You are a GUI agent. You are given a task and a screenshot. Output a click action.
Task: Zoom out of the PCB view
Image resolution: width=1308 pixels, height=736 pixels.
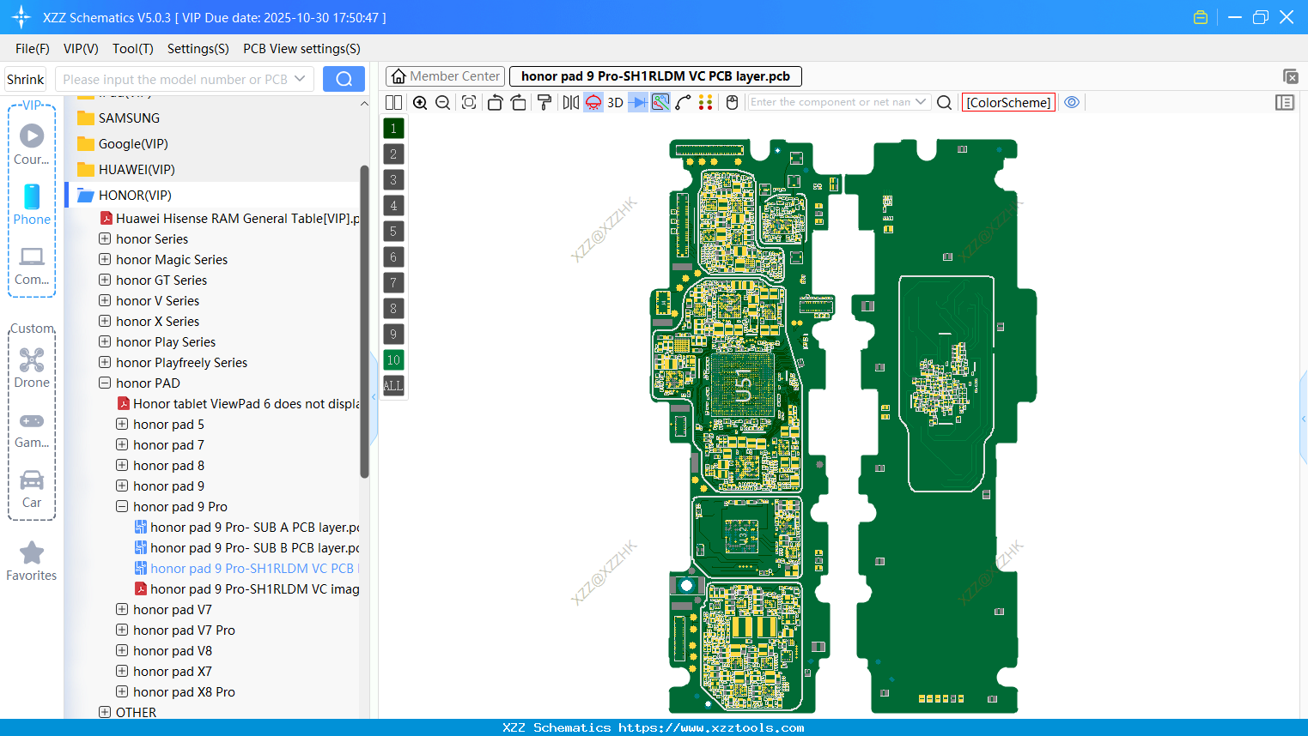[443, 103]
